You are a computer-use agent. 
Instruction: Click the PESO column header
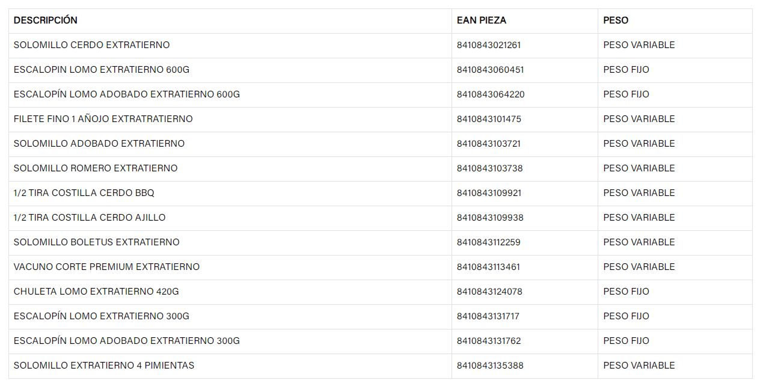(616, 20)
